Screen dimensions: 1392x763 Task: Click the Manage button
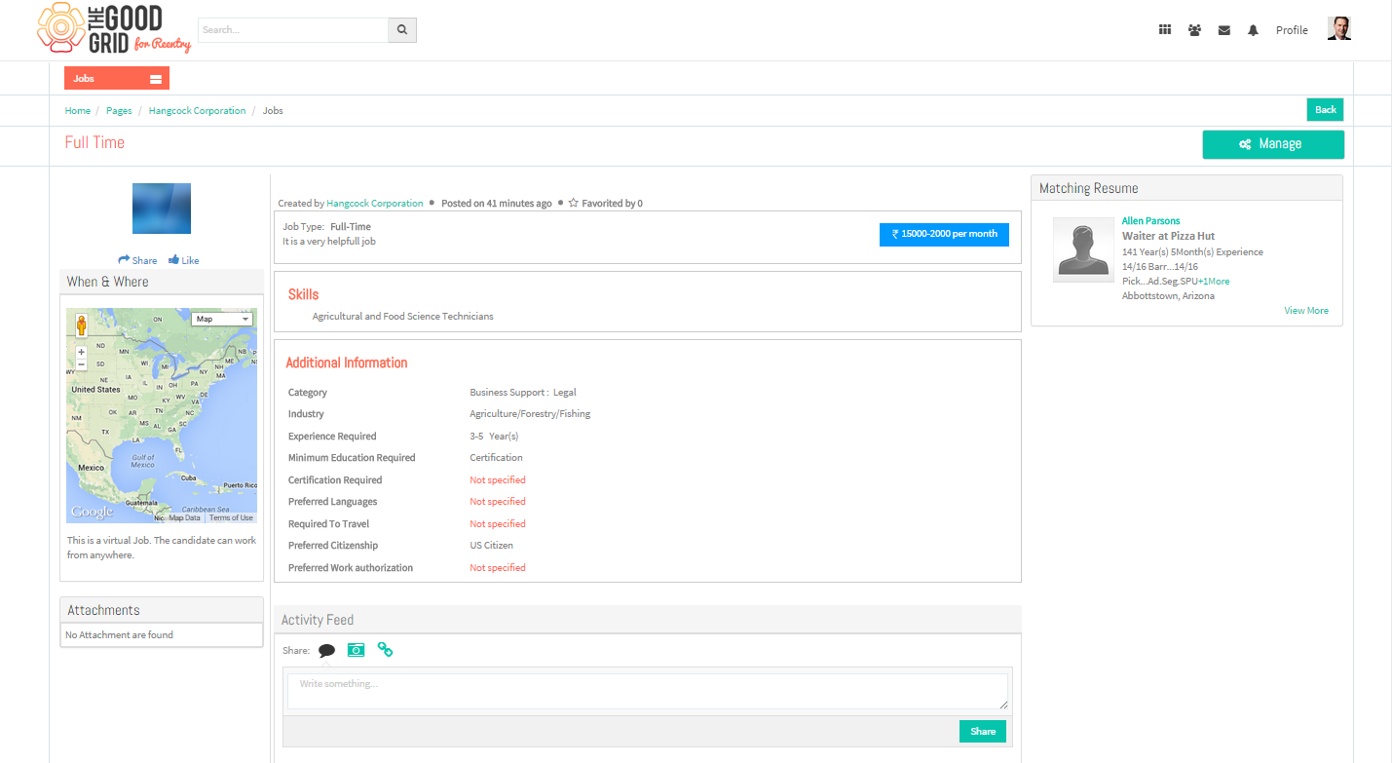pos(1273,144)
